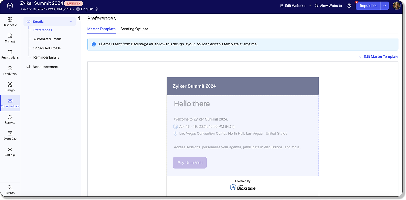Open the Exhibitors icon
Image resolution: width=406 pixels, height=200 pixels.
(10, 68)
